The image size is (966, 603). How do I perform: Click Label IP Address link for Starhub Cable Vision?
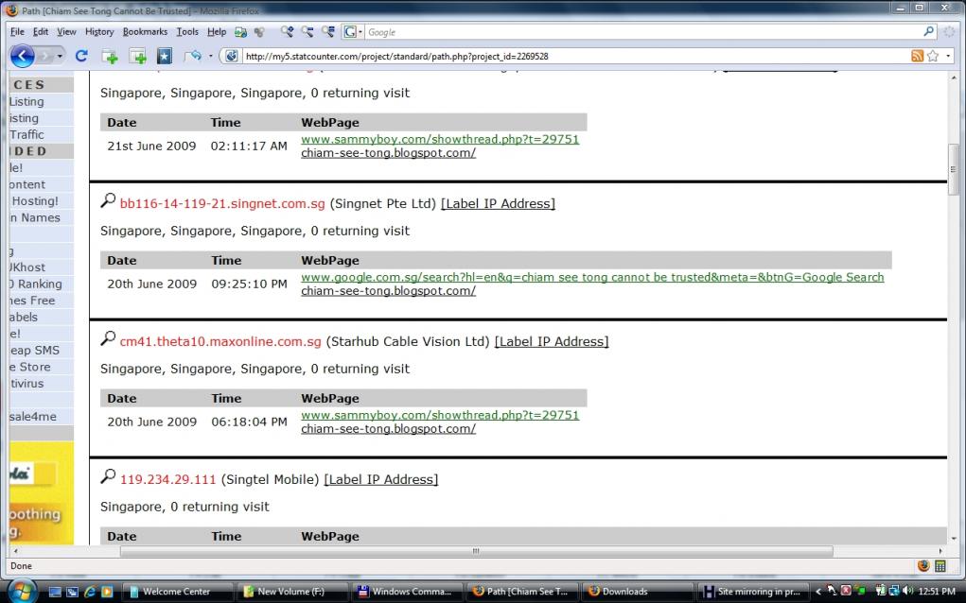point(552,341)
